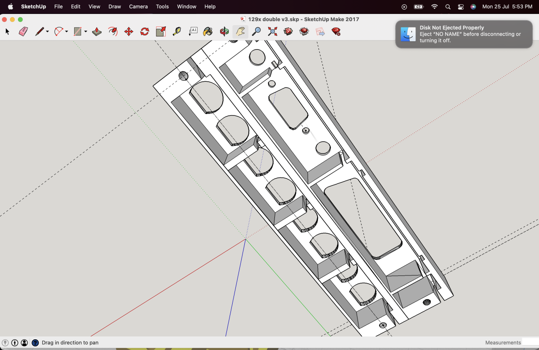This screenshot has width=539, height=350.
Task: Click the Send to LayOut icon
Action: click(320, 31)
